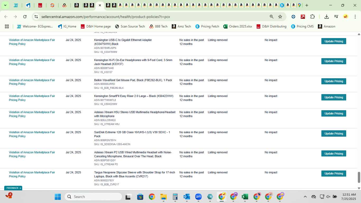361x203 pixels.
Task: Open the Pricing CMS bookmark
Action: tap(302, 26)
